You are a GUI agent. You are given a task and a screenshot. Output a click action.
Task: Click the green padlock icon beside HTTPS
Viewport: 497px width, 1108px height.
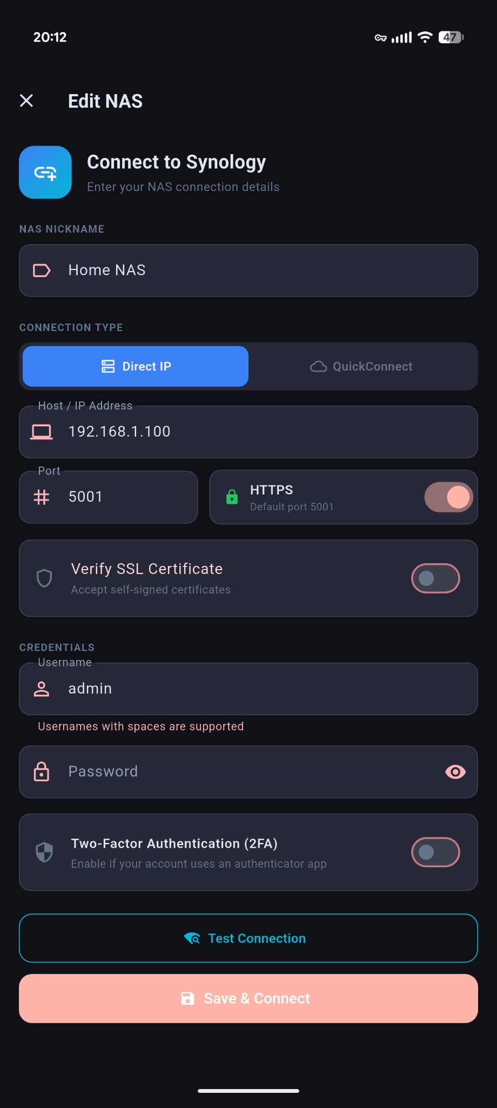232,497
